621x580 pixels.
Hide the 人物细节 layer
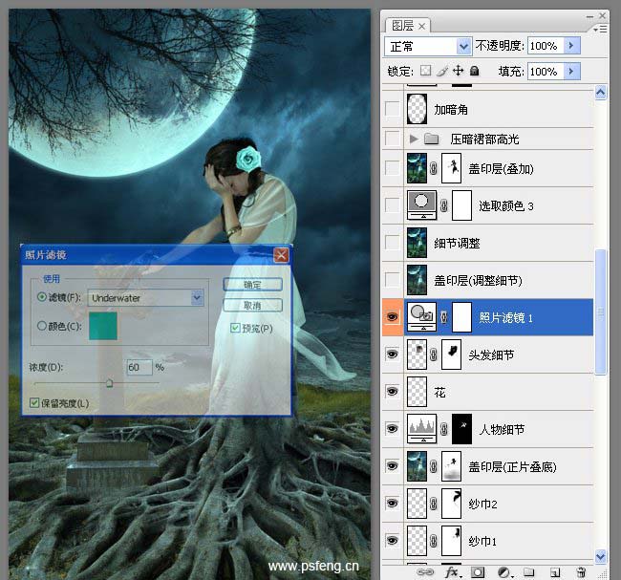393,429
